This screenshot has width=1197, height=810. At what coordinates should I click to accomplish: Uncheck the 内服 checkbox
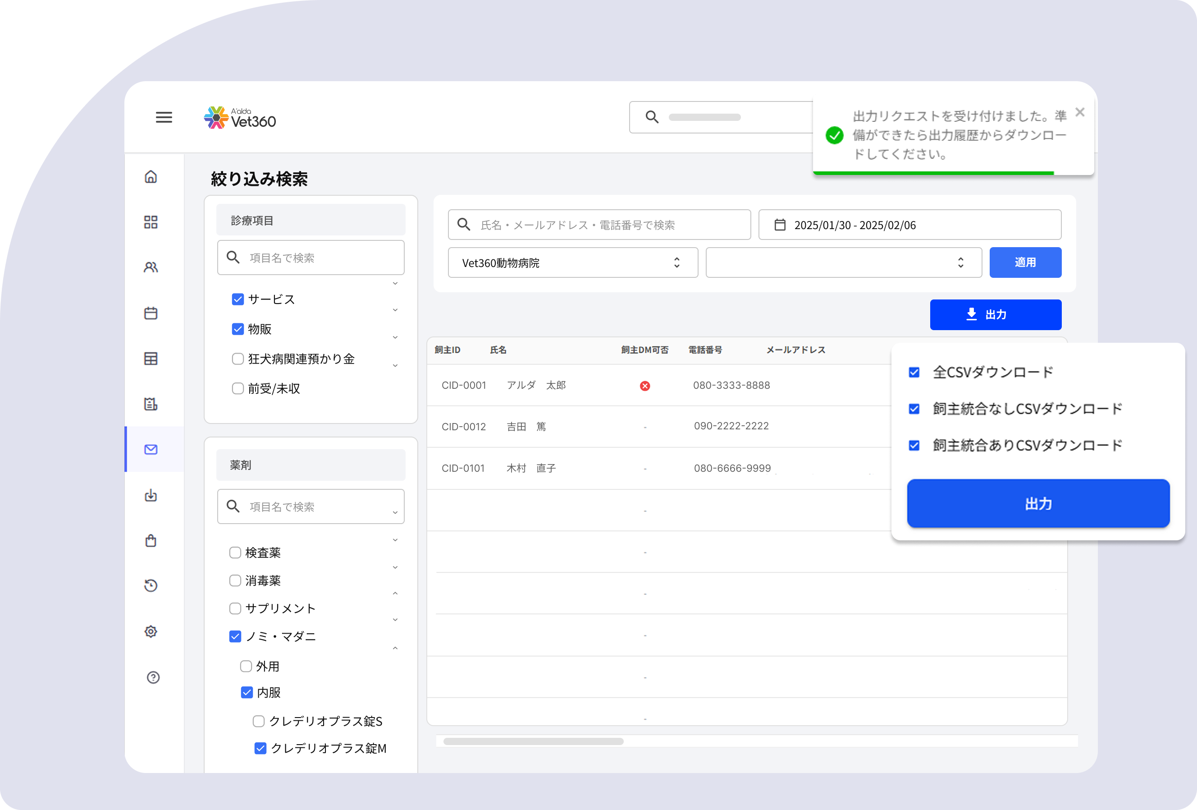coord(247,693)
